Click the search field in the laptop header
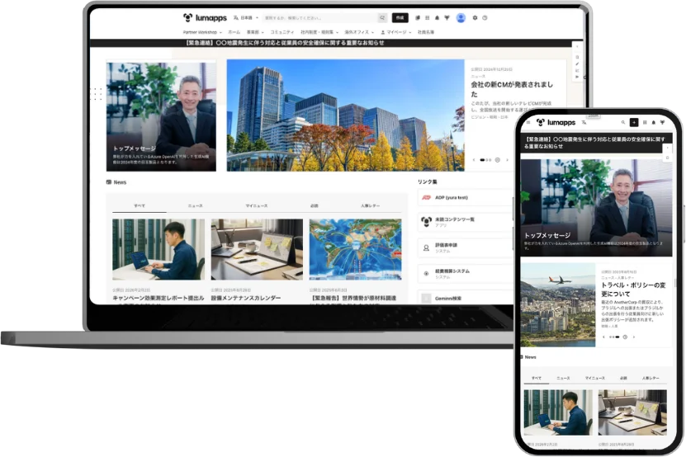The image size is (686, 457). click(319, 18)
